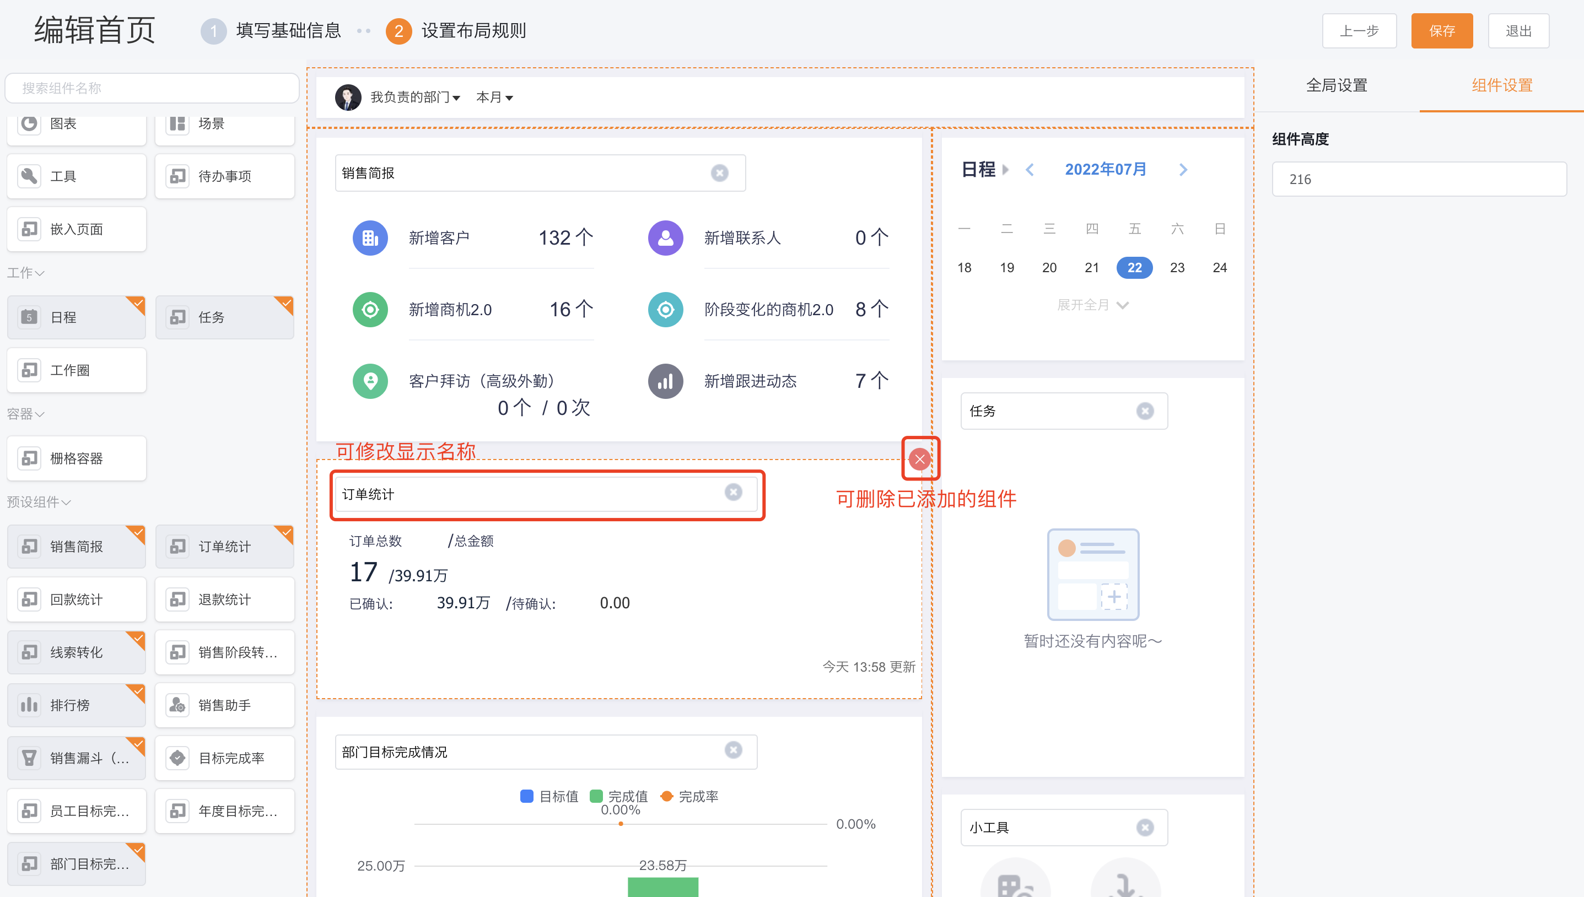The image size is (1584, 897).
Task: Open the 新增联系人 stat icon
Action: pos(666,238)
